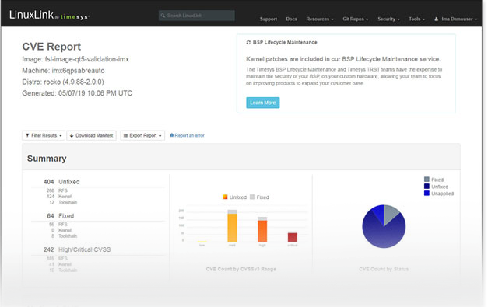Screen dimensions: 488x307
Task: Toggle the Unfixed bar chart legend swatch
Action: tap(225, 197)
